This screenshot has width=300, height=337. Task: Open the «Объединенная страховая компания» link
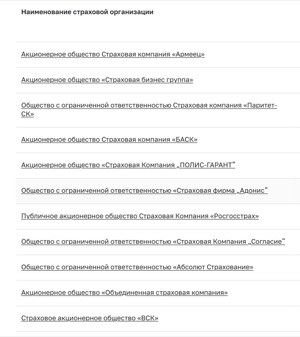coord(124,293)
